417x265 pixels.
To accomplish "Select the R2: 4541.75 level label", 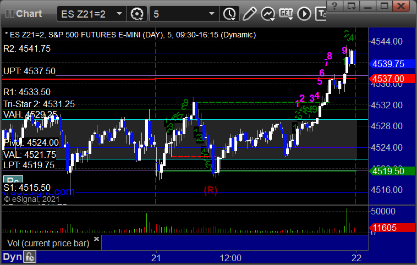I will (27, 48).
